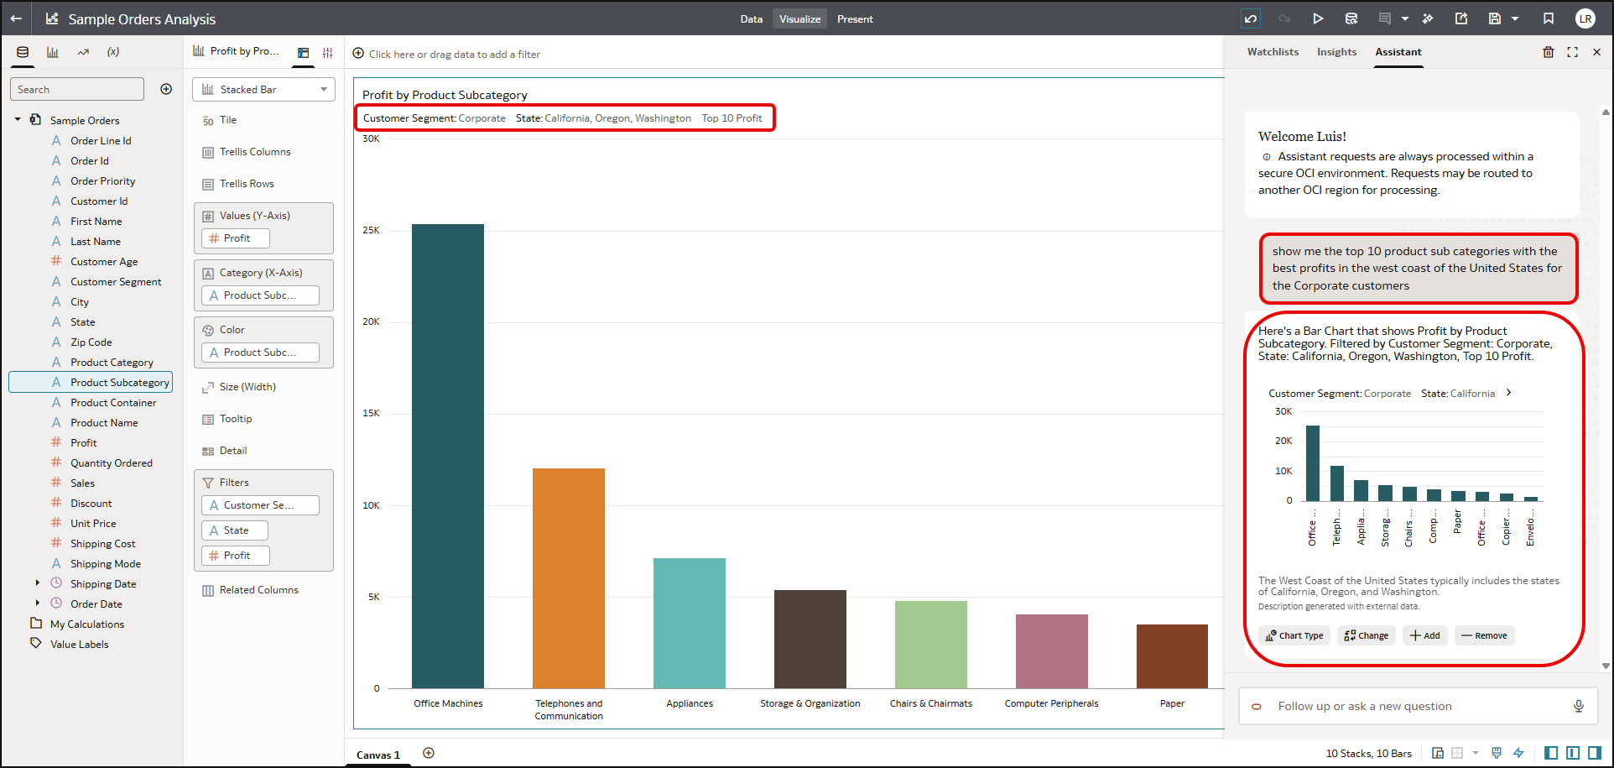Click the orange Telephones and Communication bar
The image size is (1614, 768).
[x=568, y=577]
